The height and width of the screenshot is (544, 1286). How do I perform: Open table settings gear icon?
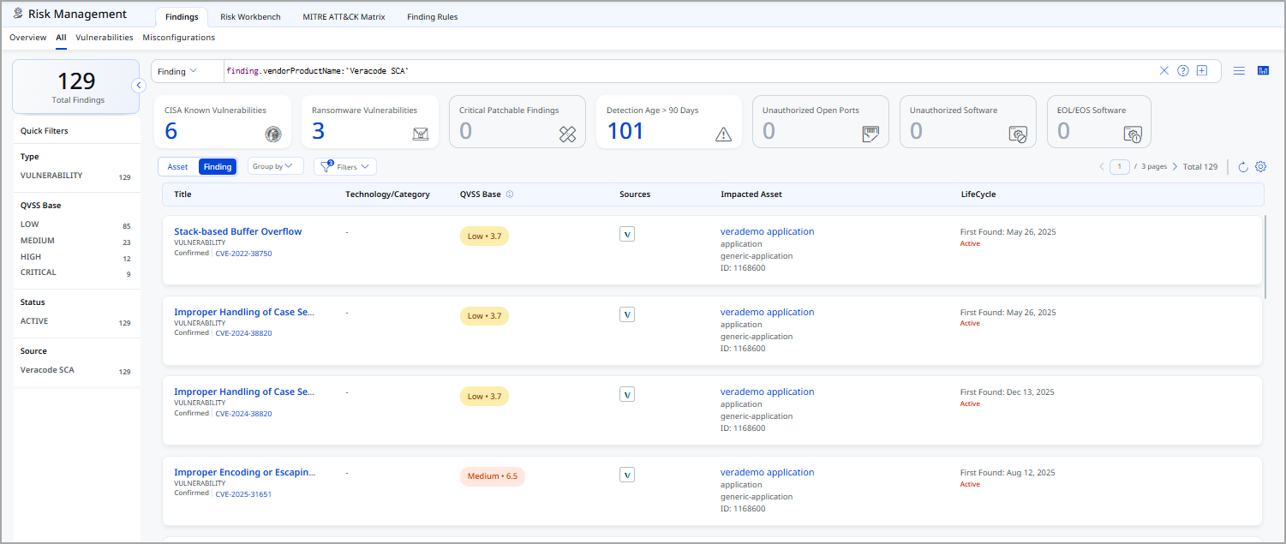(1260, 167)
